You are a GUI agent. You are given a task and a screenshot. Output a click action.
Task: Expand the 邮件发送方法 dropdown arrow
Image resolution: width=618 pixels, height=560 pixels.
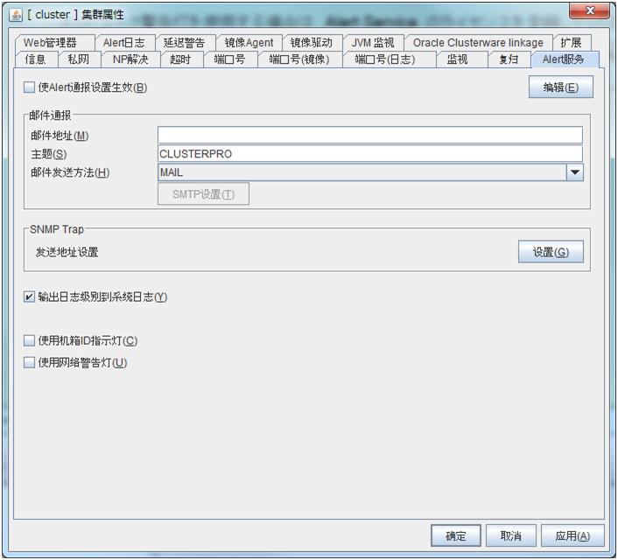point(574,172)
